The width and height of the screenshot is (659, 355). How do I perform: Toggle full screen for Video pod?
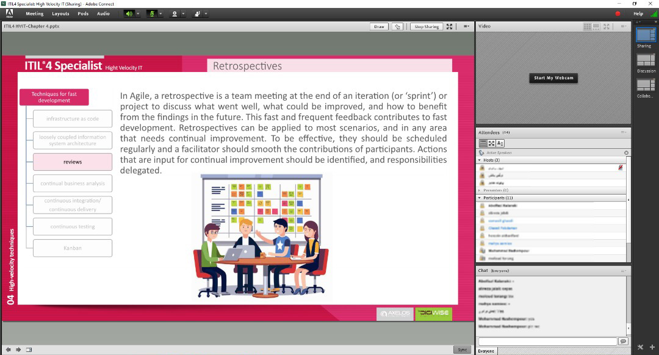pyautogui.click(x=607, y=26)
